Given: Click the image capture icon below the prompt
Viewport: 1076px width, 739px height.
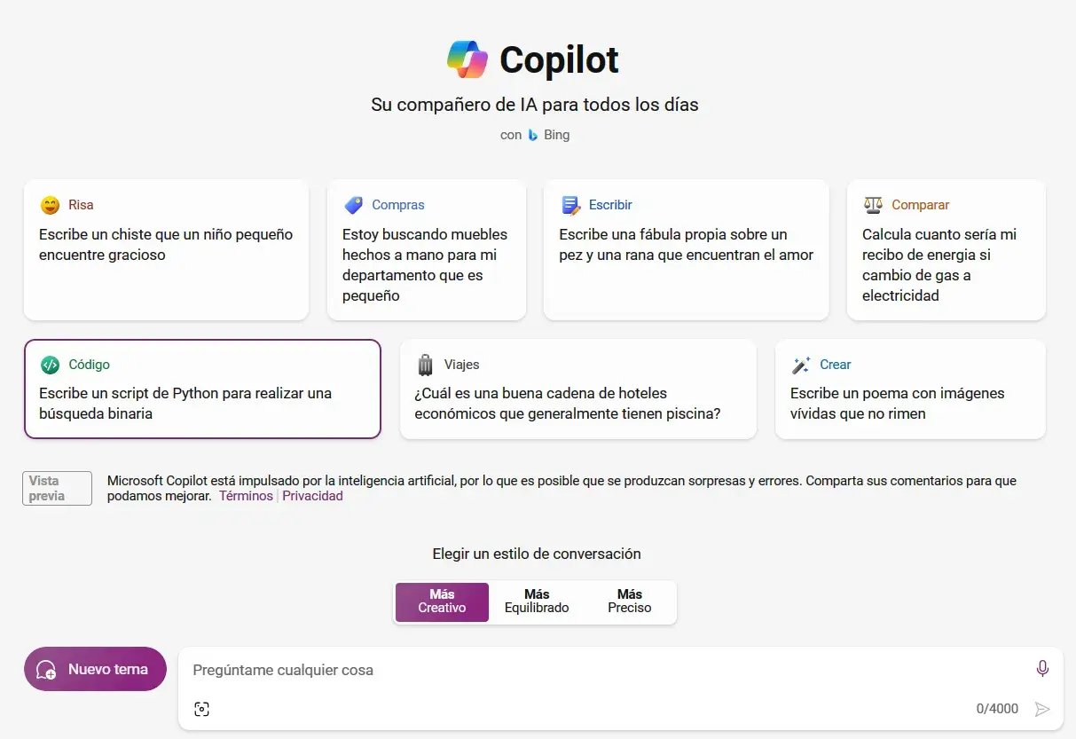Looking at the screenshot, I should click(x=201, y=709).
